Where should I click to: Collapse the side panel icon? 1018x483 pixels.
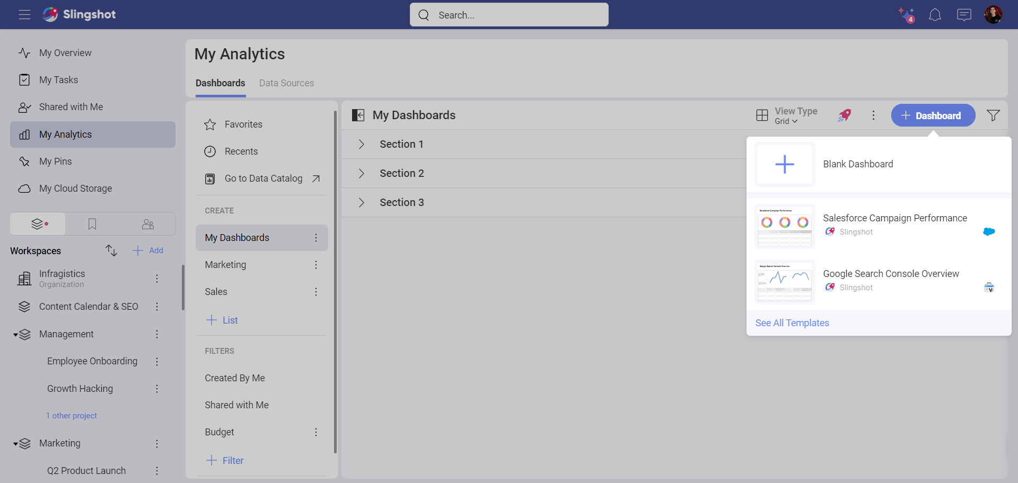pyautogui.click(x=358, y=115)
